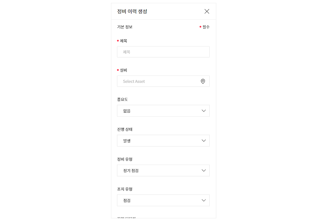Click the map pin icon in 설비 field
This screenshot has width=327, height=221.
click(x=203, y=81)
